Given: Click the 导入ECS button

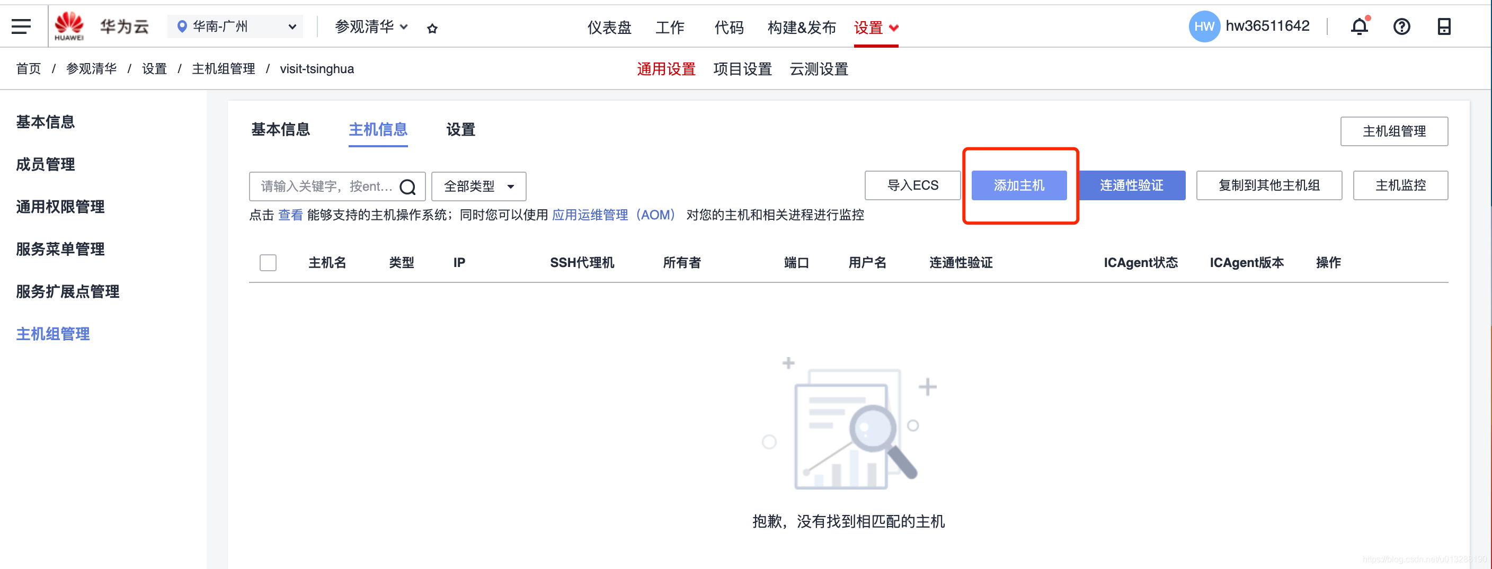Looking at the screenshot, I should pyautogui.click(x=912, y=185).
